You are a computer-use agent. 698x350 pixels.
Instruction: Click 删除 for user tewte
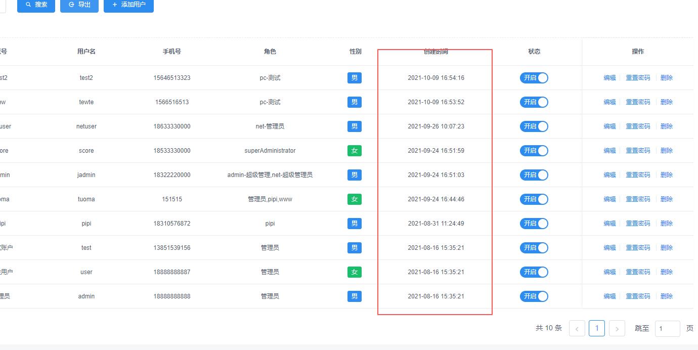667,102
